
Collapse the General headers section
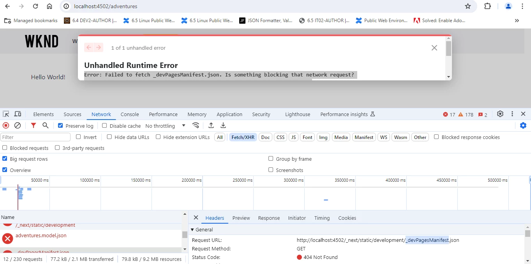click(x=192, y=230)
